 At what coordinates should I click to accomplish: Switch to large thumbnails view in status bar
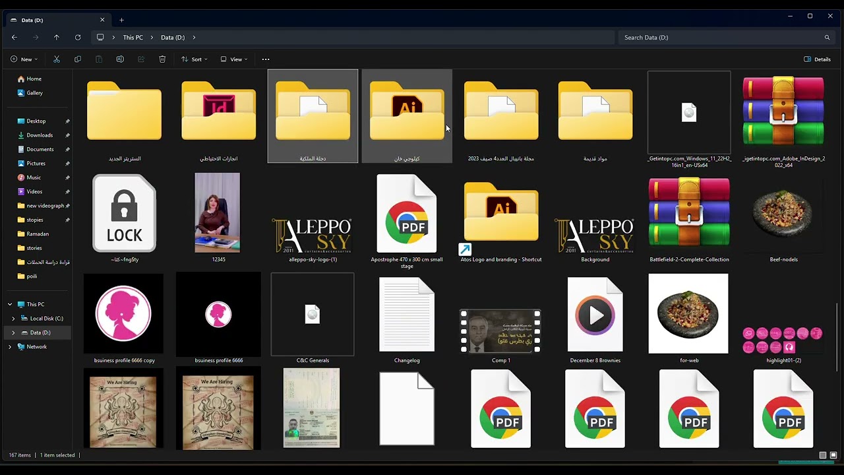pos(833,455)
